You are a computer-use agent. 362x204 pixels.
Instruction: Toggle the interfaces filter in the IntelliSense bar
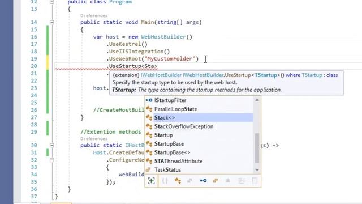(203, 181)
